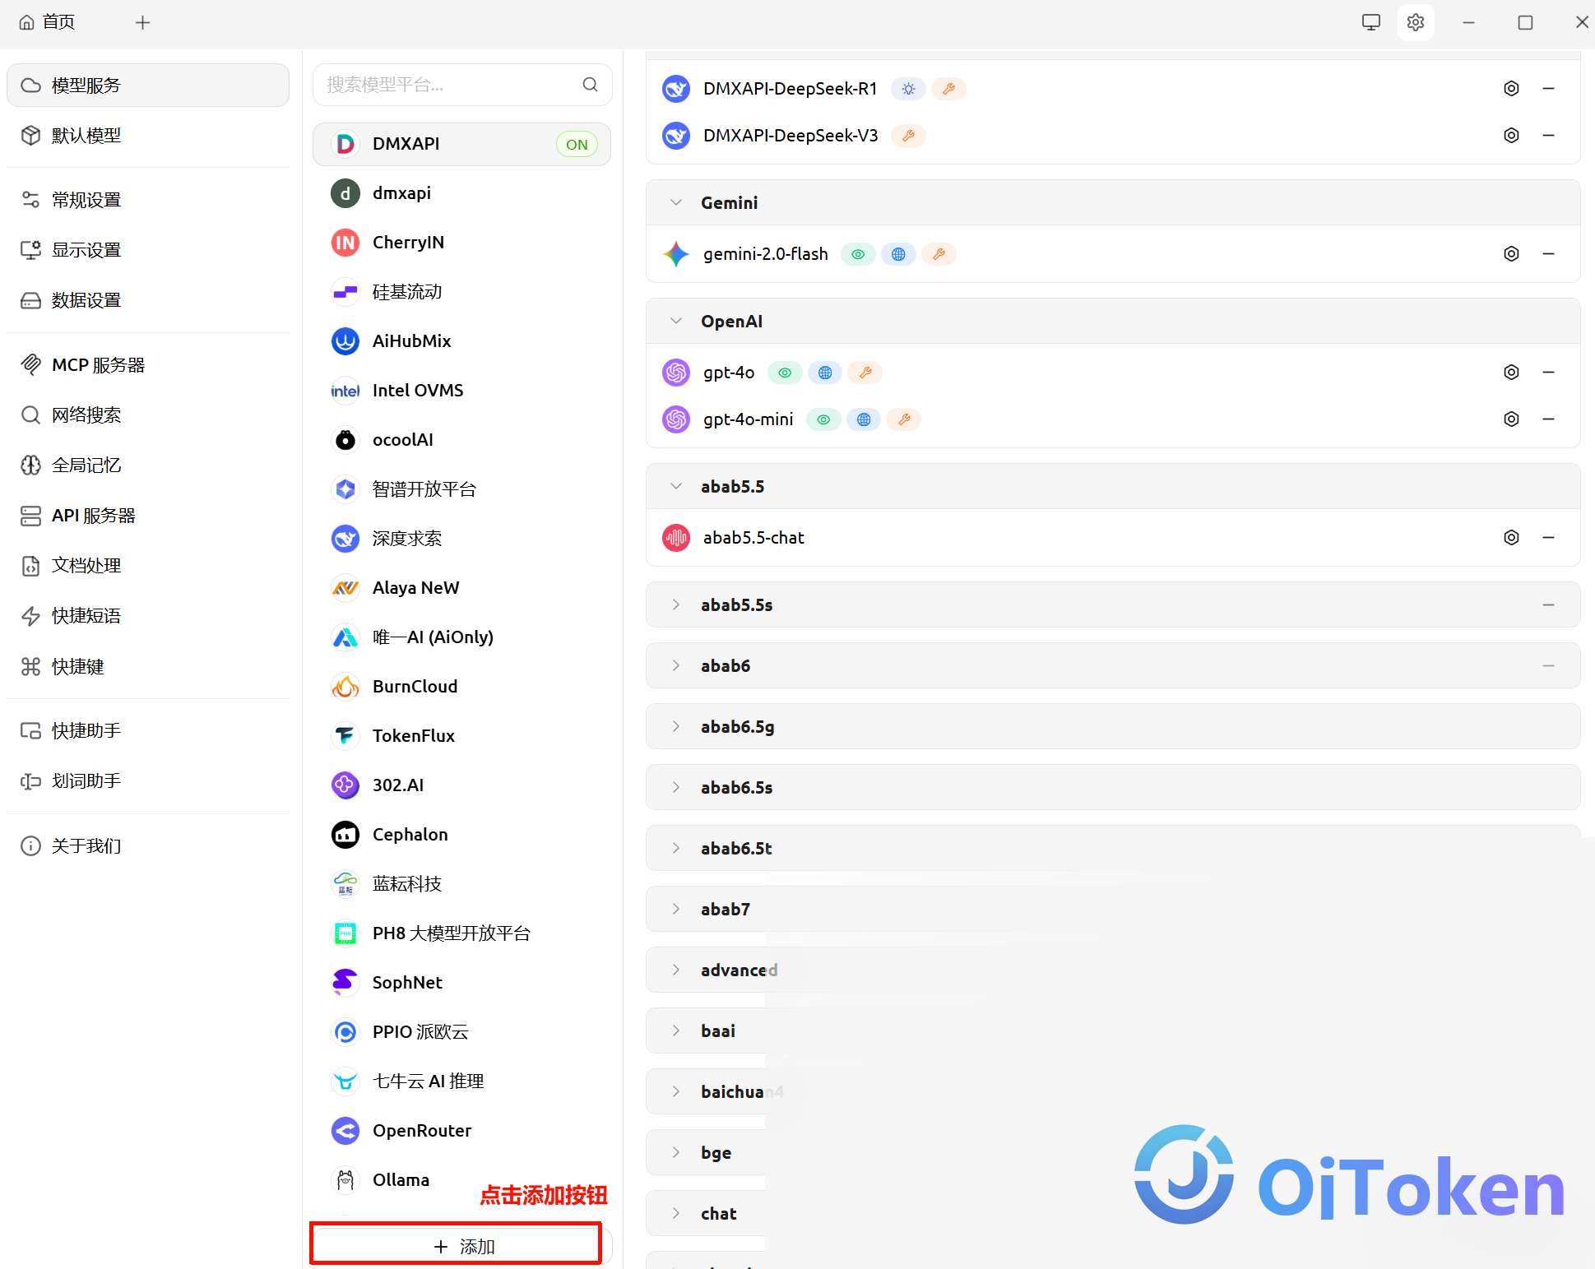Remove the abab5.5s group with minus icon
This screenshot has height=1269, width=1595.
point(1548,605)
